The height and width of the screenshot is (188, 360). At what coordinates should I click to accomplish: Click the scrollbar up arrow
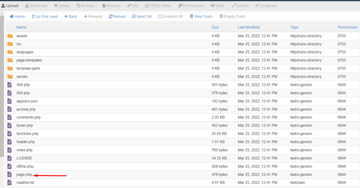pos(2,13)
